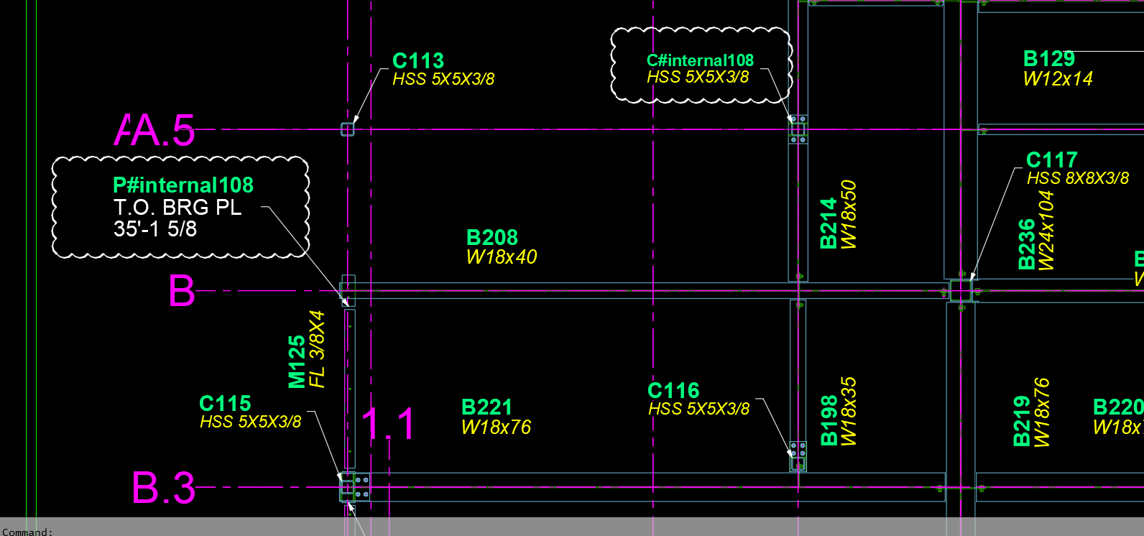Pick the C#internal108 label in the revision cloud

pyautogui.click(x=700, y=60)
